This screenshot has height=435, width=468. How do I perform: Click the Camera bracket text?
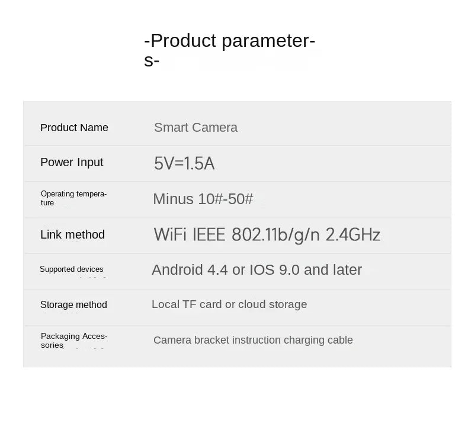pos(191,340)
